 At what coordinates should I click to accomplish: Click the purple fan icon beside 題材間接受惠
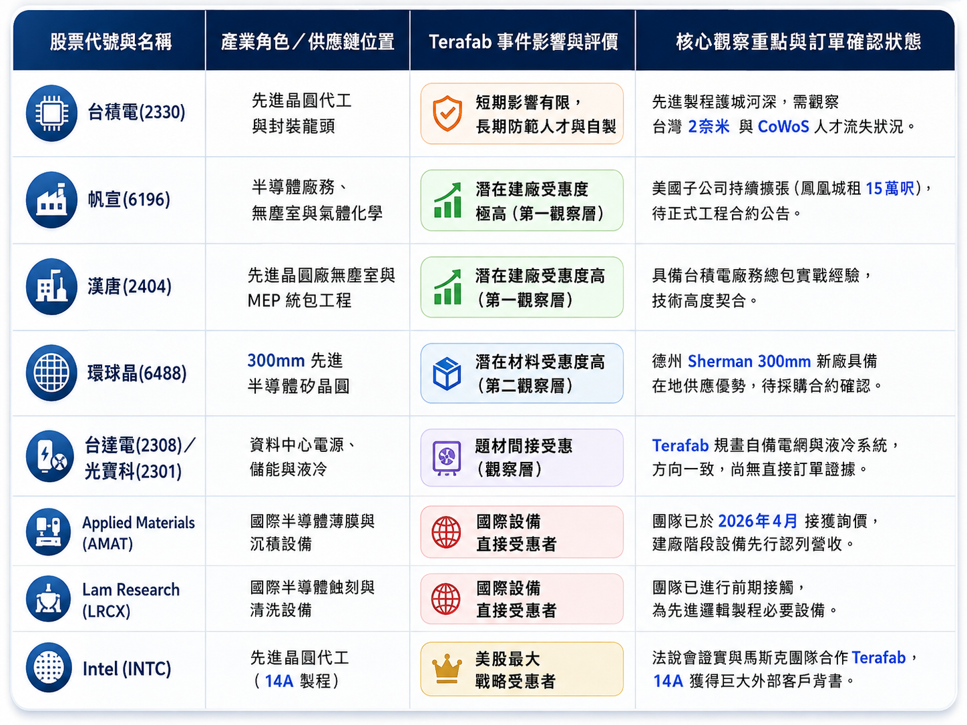tap(447, 458)
